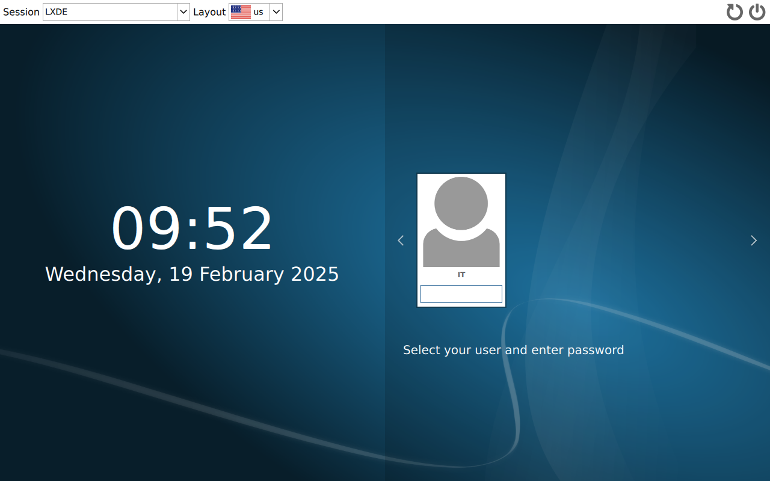Click the Session menu label

click(21, 11)
